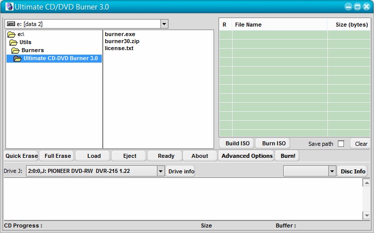
Task: Click the Build ISO button
Action: point(237,143)
